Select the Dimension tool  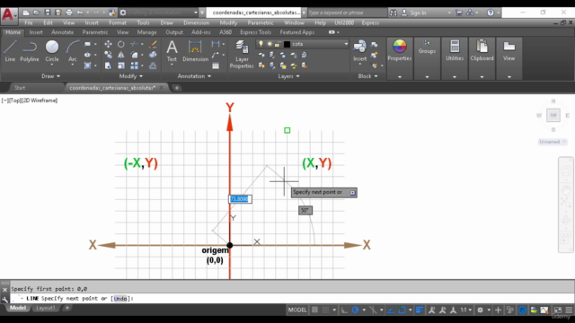[195, 51]
